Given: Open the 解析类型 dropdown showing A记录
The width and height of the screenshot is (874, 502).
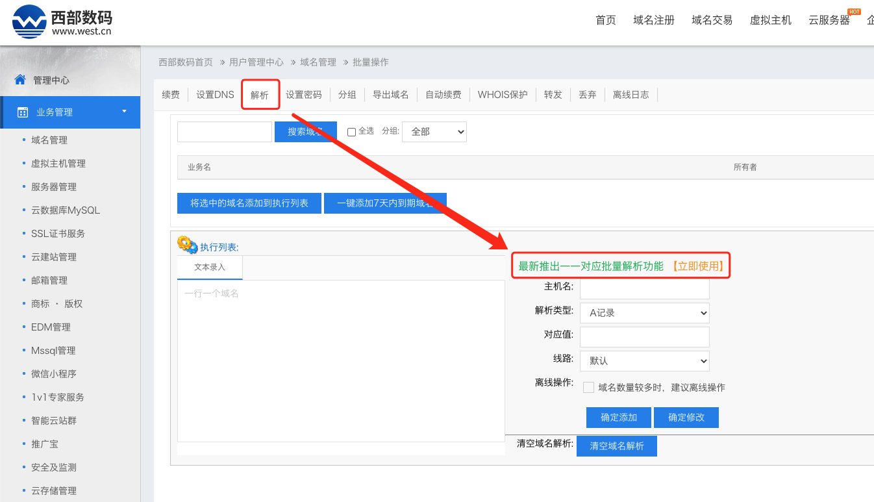Looking at the screenshot, I should coord(644,313).
